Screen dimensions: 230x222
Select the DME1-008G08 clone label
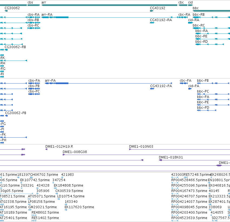click(75, 152)
